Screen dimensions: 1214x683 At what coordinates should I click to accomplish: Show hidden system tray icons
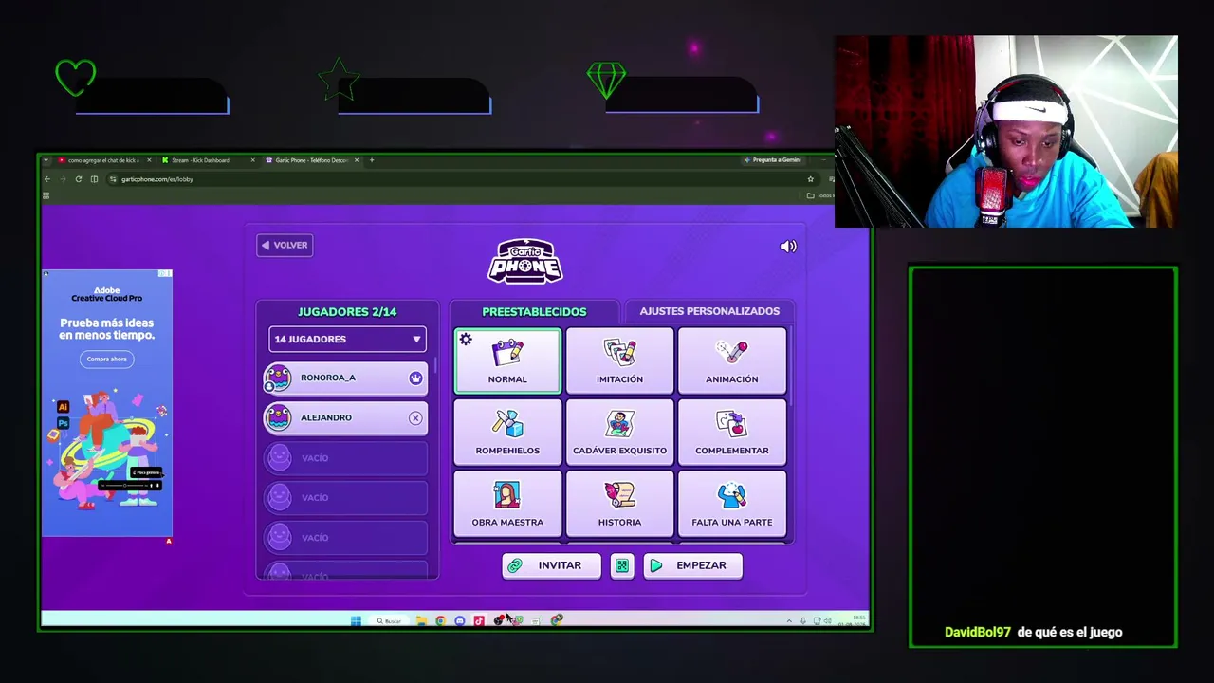pos(789,621)
